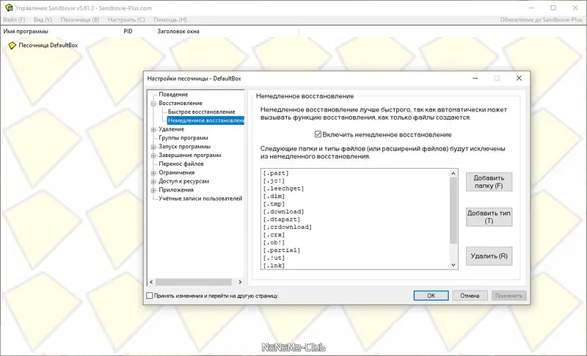Open 'Обновление до Sandboxie-Plus' menu item

[x=541, y=20]
